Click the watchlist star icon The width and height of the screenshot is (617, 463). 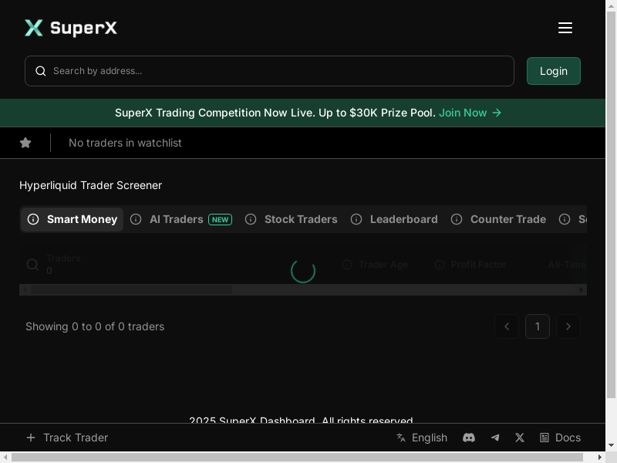pyautogui.click(x=25, y=143)
